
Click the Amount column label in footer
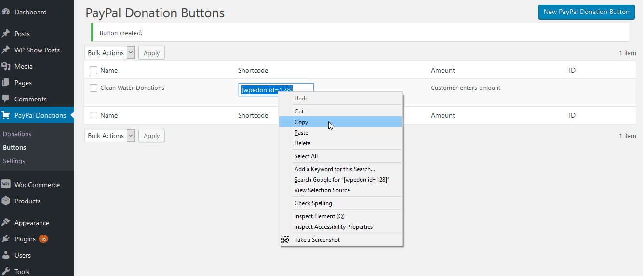pos(443,116)
